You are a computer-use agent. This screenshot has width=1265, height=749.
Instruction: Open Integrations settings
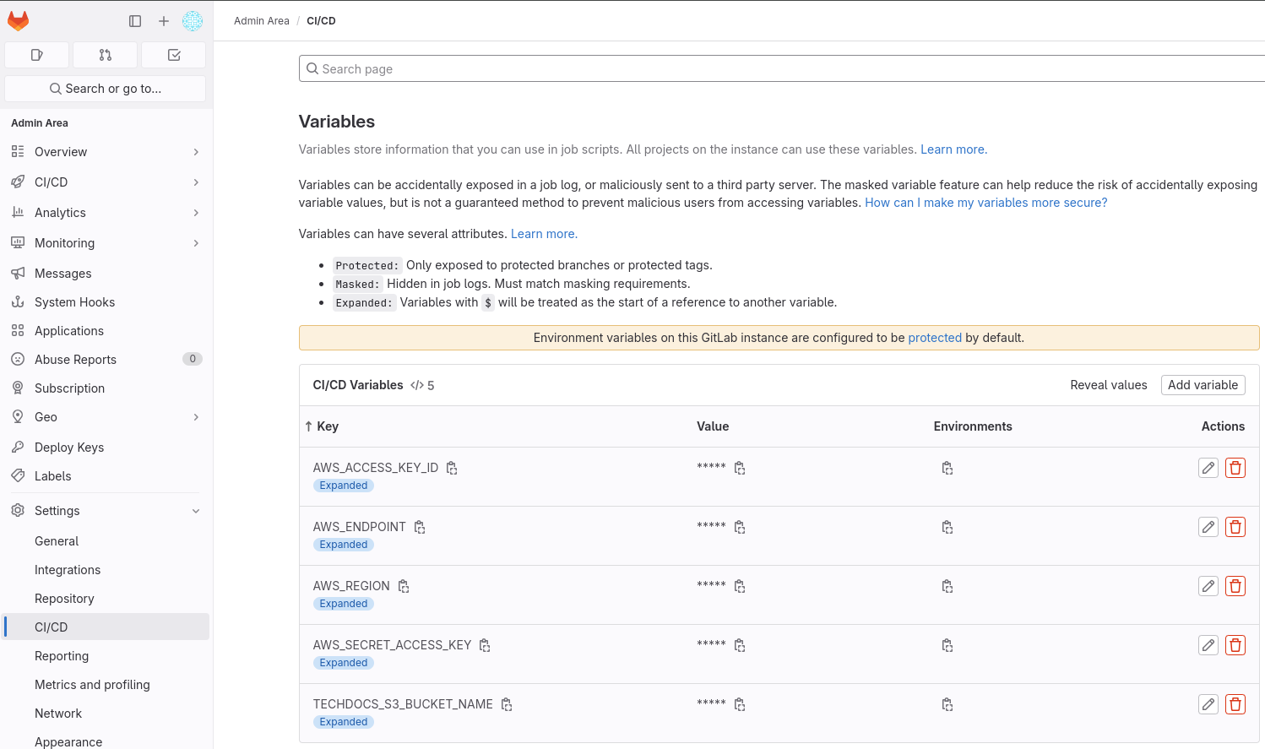pos(106,570)
